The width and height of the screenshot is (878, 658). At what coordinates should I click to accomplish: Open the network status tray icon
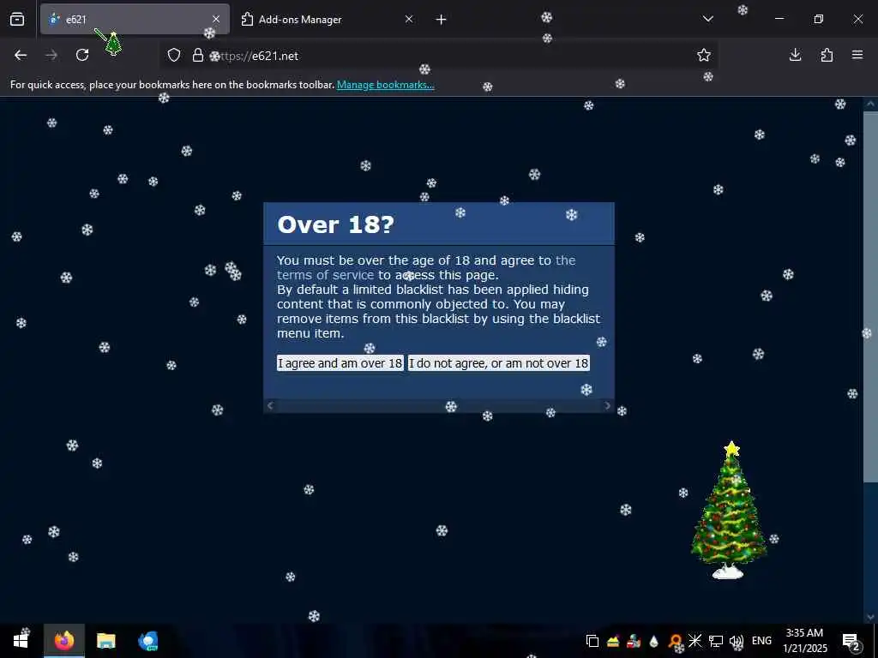tap(716, 641)
